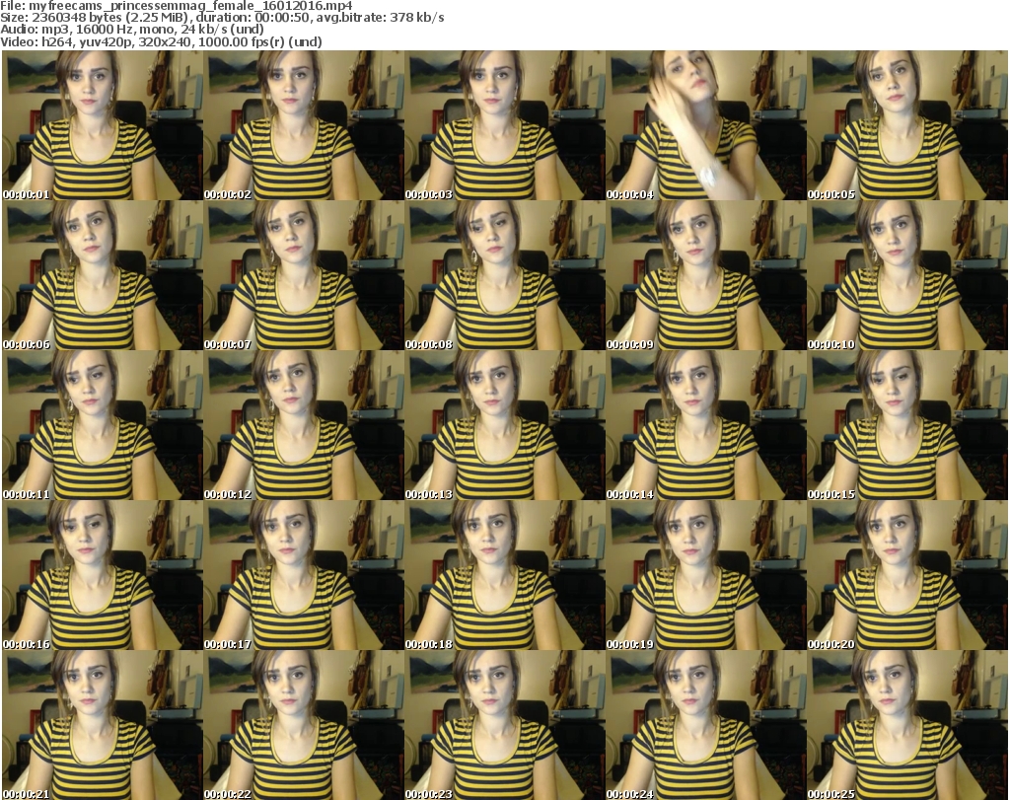Viewport: 1010px width, 800px height.
Task: Select the thumbnail frame stamped 00:00:24
Action: coord(705,725)
